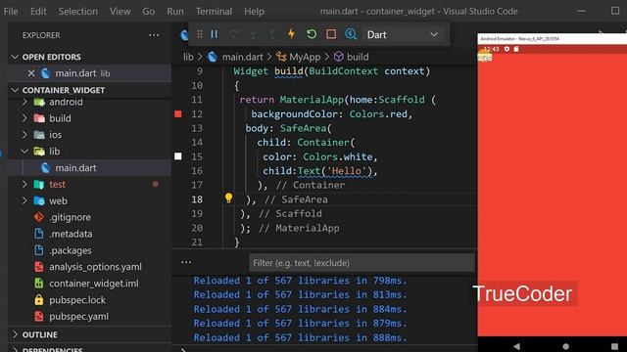
Task: Click the Step Over debug button
Action: 234,34
